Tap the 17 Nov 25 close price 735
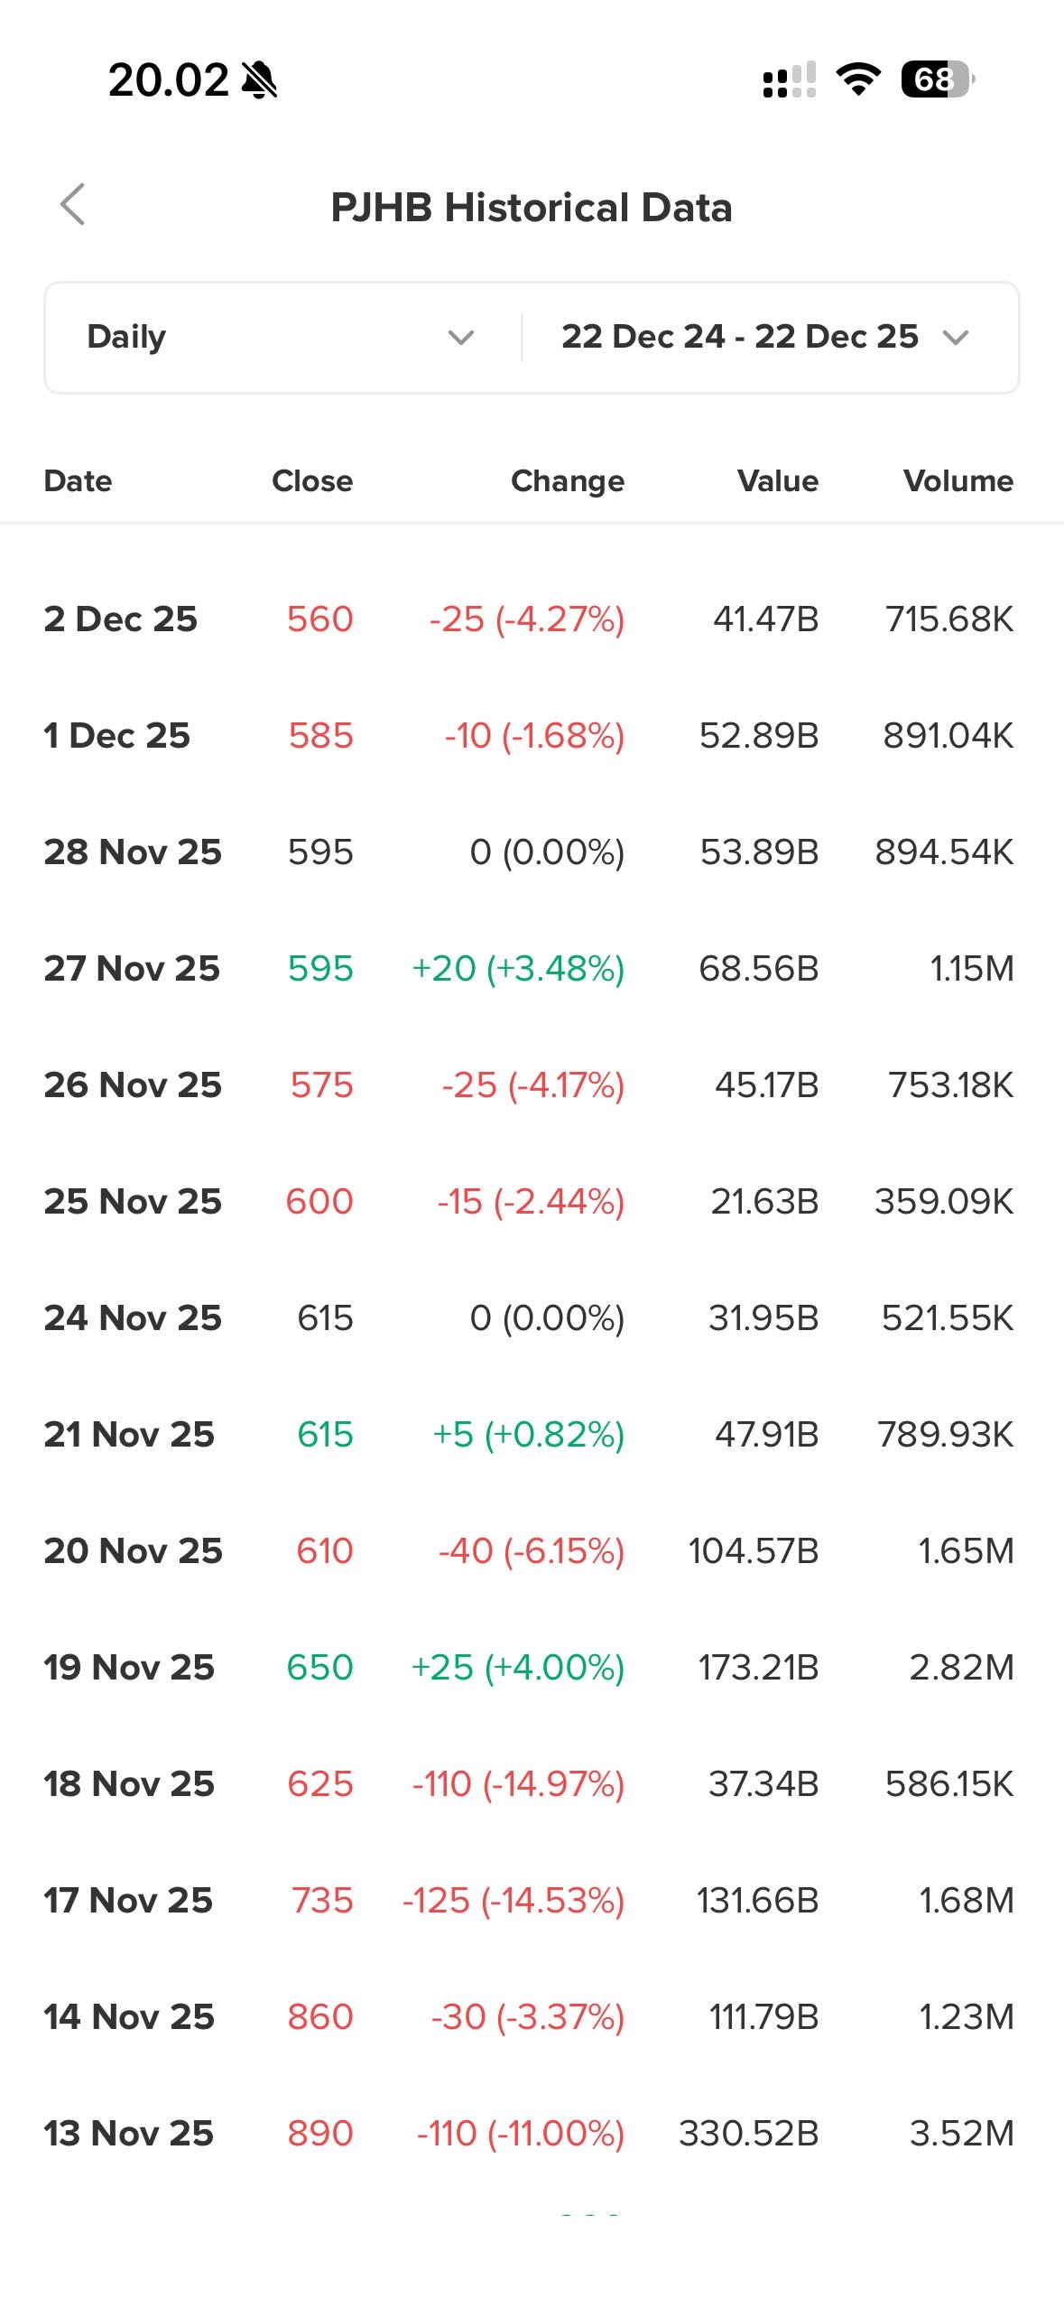 coord(322,1901)
